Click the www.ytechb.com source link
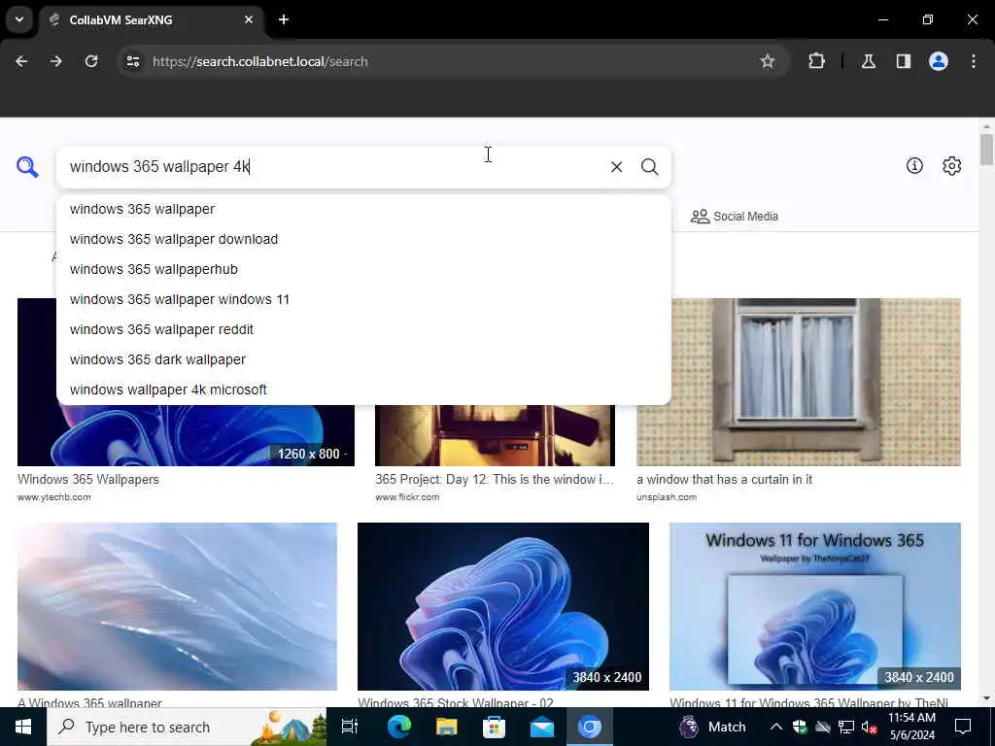Image resolution: width=995 pixels, height=746 pixels. click(x=54, y=497)
